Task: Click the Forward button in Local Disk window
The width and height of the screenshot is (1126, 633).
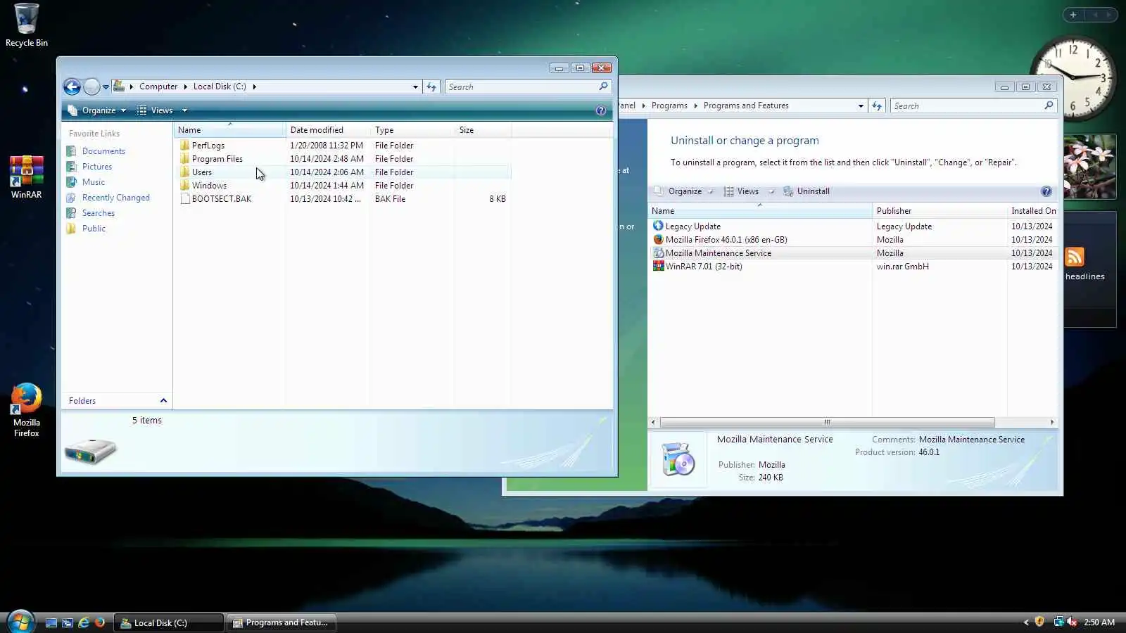Action: point(91,87)
